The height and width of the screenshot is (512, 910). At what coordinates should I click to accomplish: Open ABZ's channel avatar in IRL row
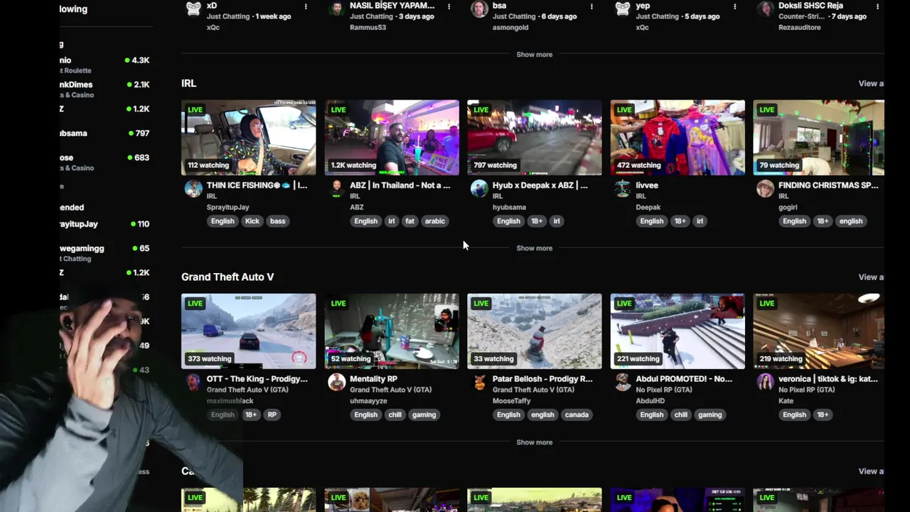tap(337, 188)
